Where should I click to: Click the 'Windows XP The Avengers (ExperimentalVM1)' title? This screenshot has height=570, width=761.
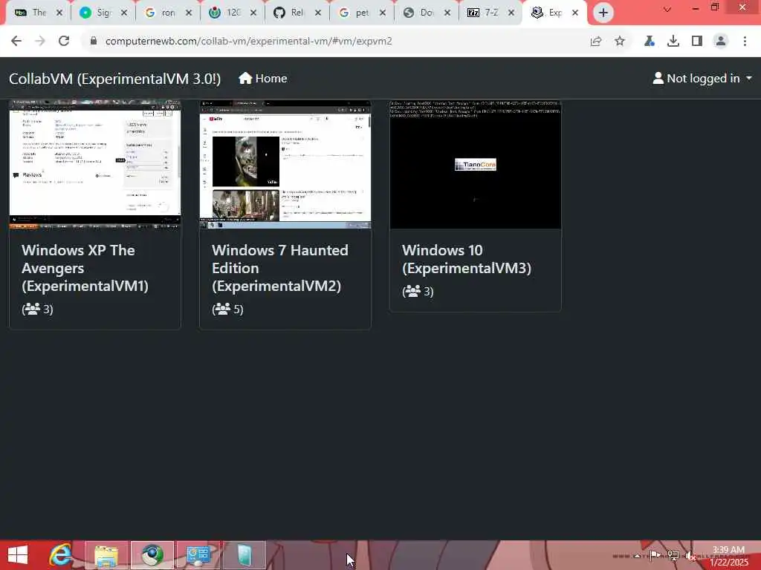click(x=85, y=268)
